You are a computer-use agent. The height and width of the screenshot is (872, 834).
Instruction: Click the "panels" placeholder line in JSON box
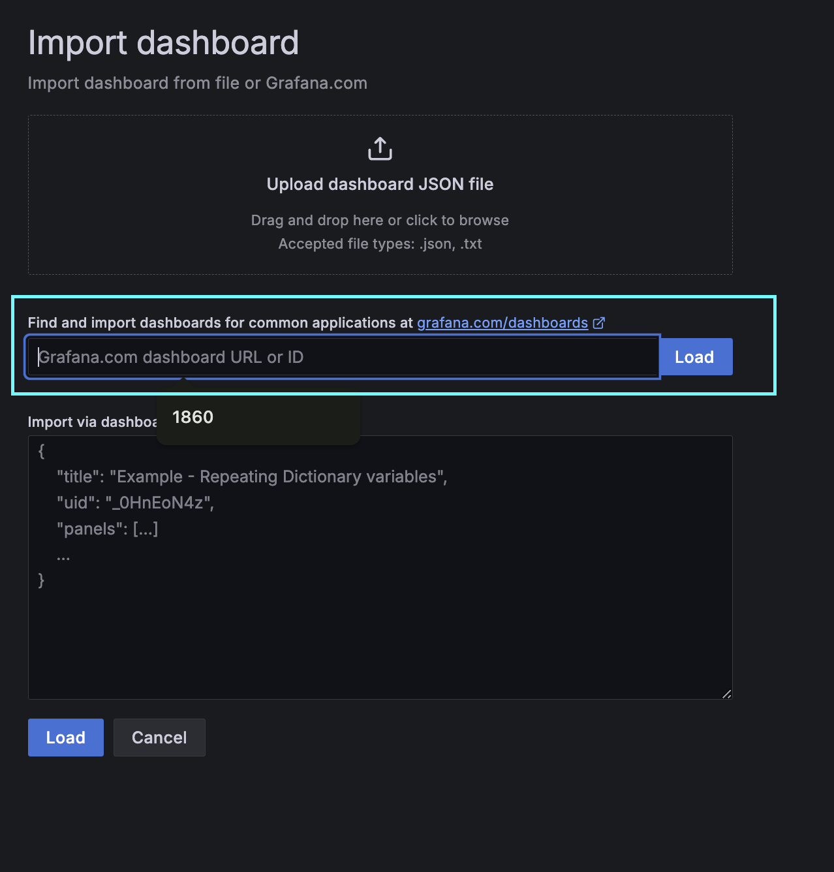[x=108, y=529]
